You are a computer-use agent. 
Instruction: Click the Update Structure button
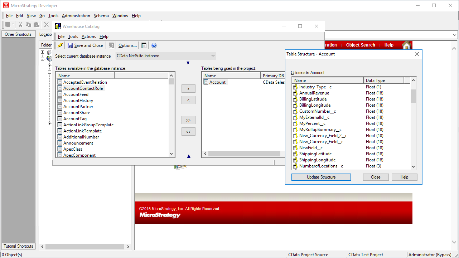click(x=321, y=177)
